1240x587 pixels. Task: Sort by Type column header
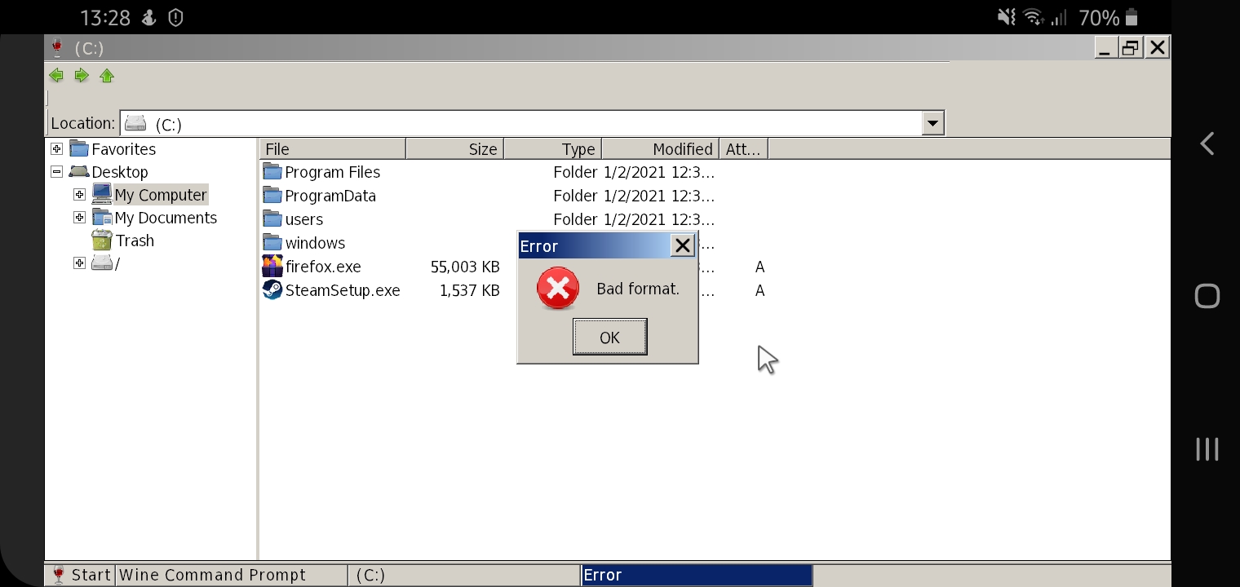(x=553, y=148)
